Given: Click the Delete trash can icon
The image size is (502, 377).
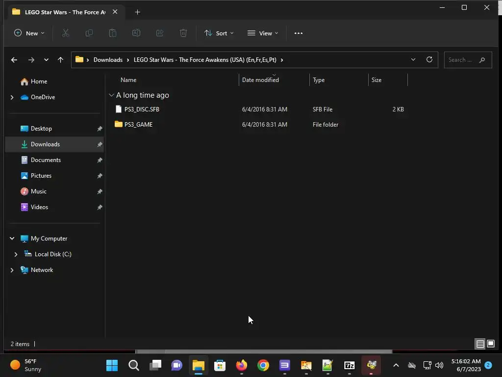Looking at the screenshot, I should tap(183, 33).
